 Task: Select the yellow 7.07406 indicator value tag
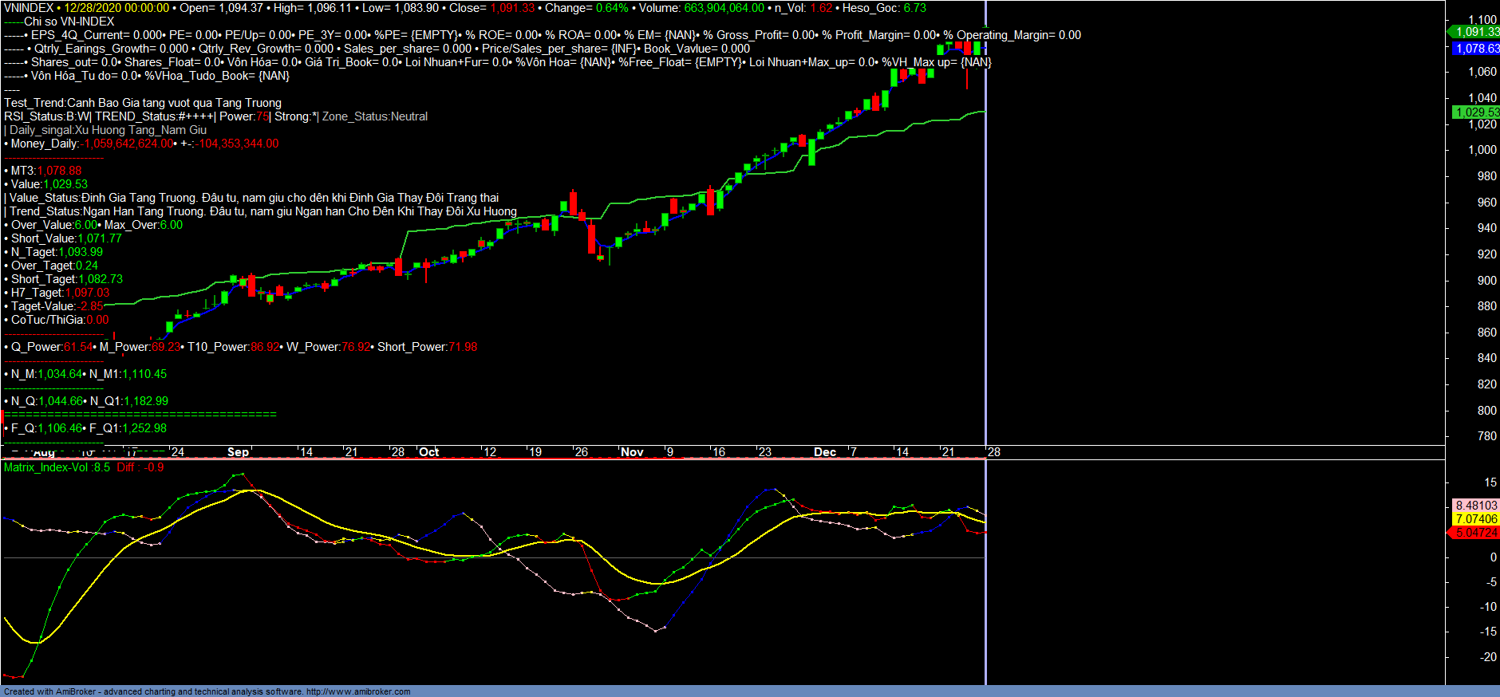(x=1475, y=519)
